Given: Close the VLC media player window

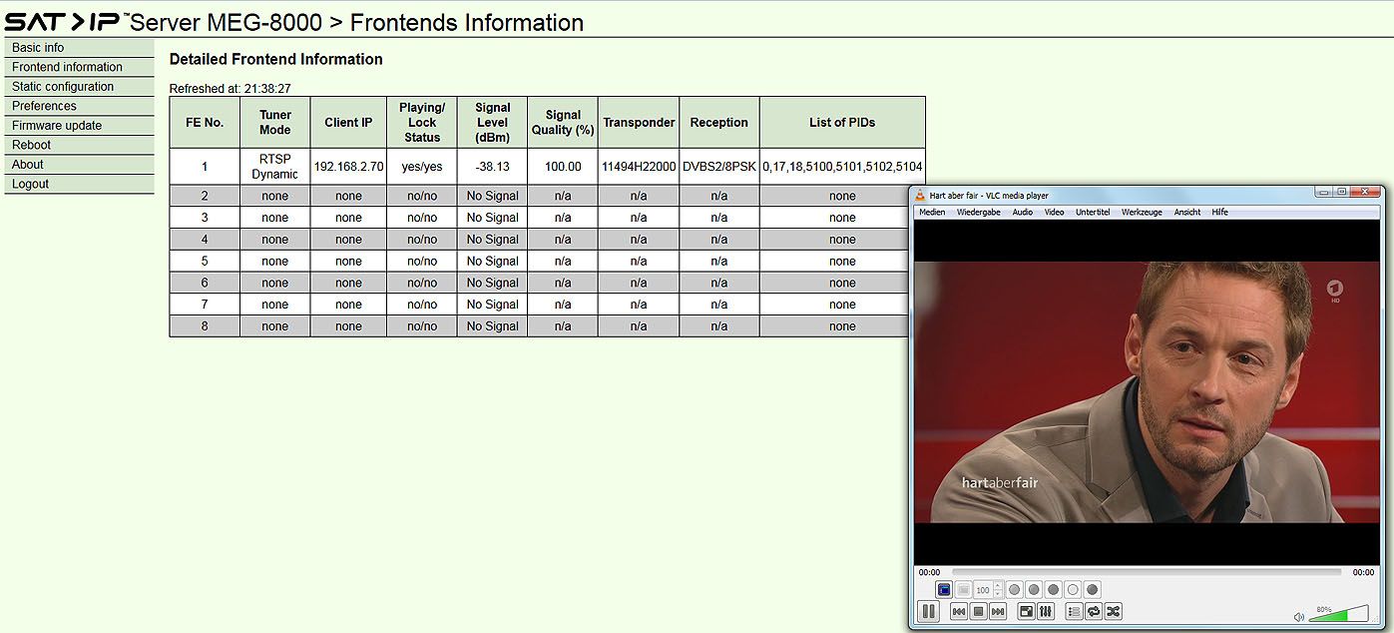Looking at the screenshot, I should click(1364, 192).
